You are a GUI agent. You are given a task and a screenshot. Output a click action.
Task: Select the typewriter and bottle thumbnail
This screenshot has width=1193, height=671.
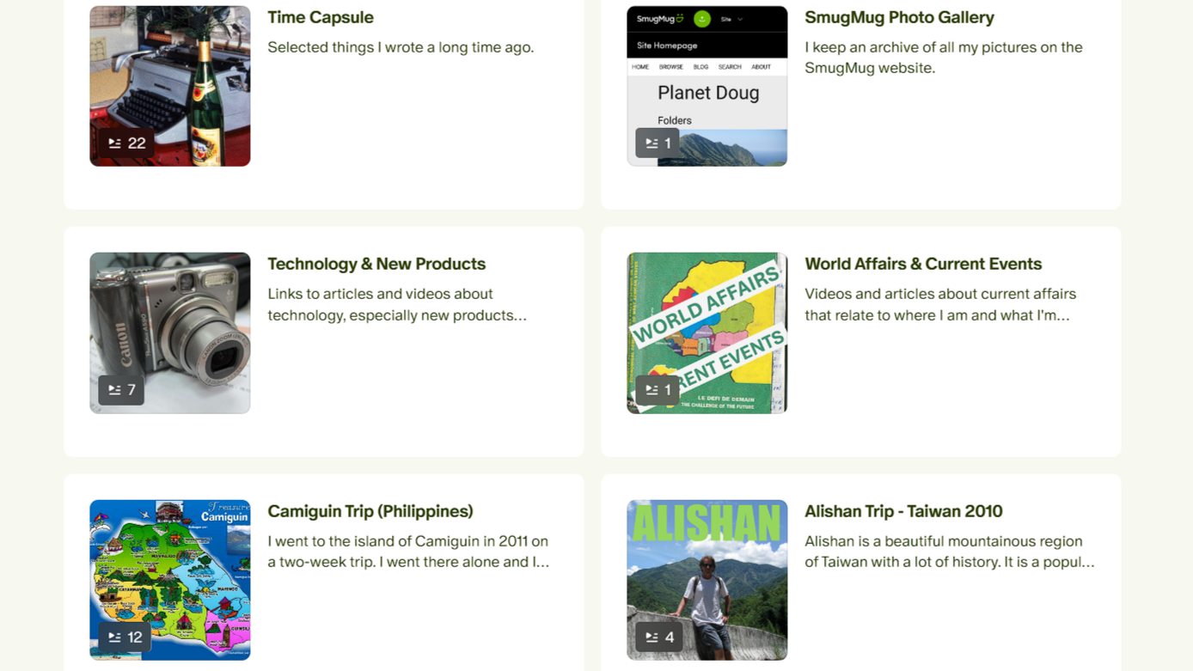(170, 86)
